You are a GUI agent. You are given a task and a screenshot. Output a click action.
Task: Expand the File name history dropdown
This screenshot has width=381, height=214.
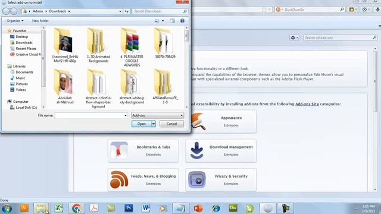(126, 115)
